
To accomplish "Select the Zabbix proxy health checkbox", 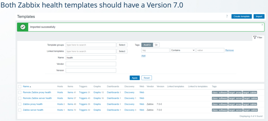I will (20, 104).
